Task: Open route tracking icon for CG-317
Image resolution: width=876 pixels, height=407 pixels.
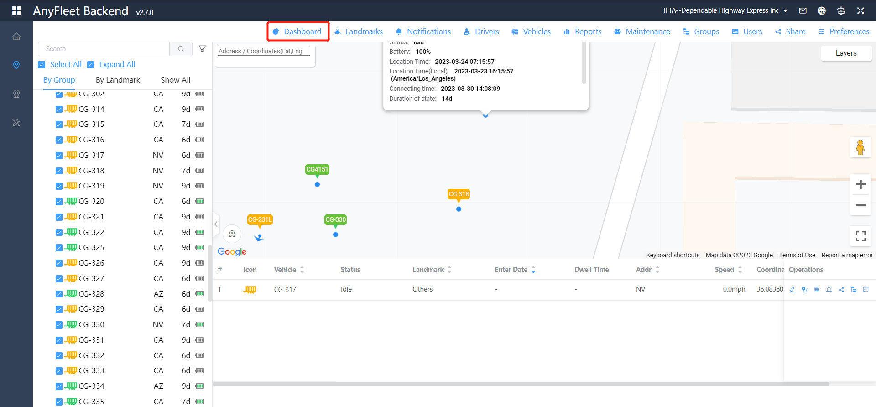Action: point(804,290)
